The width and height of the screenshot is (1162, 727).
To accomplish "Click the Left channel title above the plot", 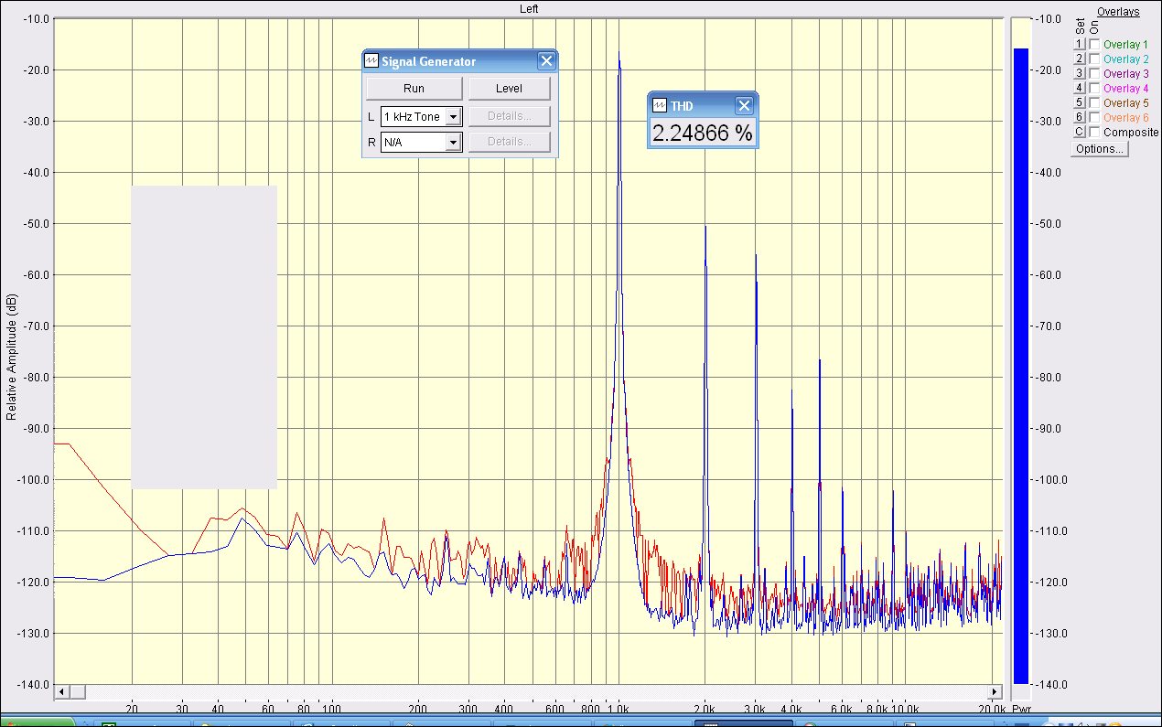I will (529, 9).
